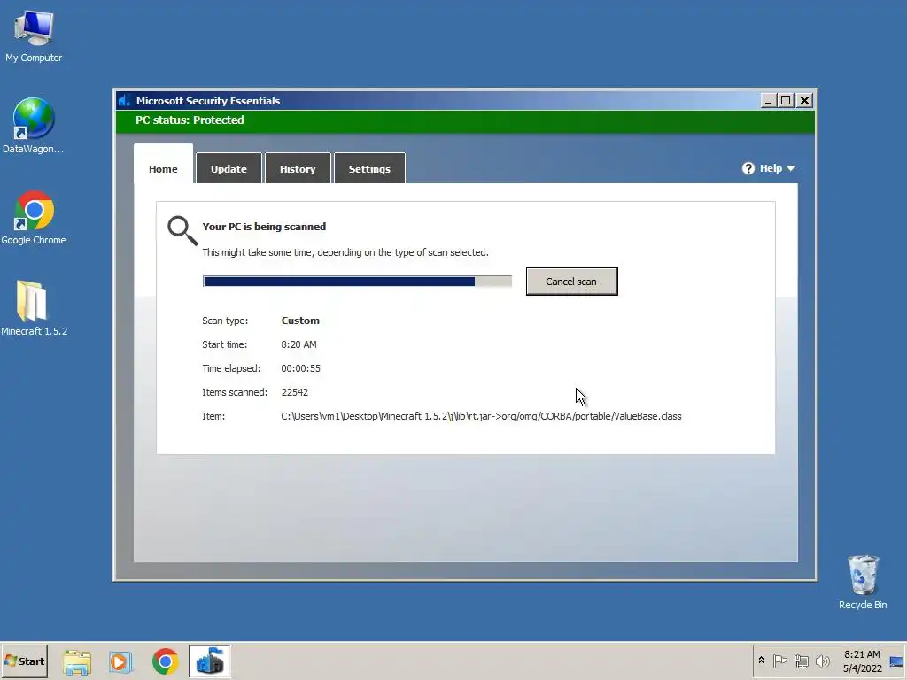The height and width of the screenshot is (680, 907).
Task: Click the magnifying glass scan icon
Action: [182, 230]
